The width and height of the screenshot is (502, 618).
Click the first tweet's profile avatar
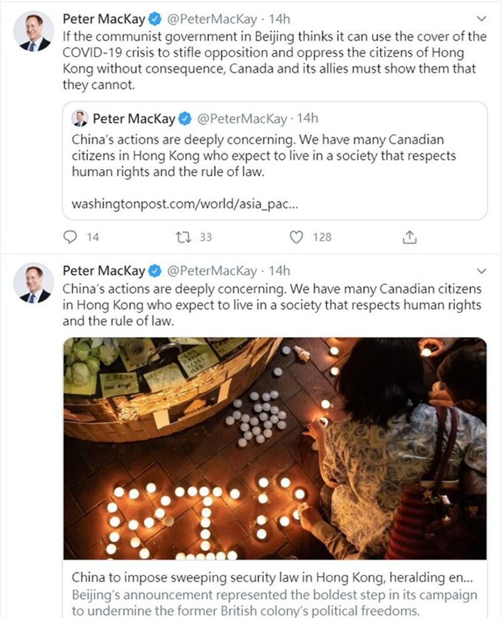coord(35,31)
